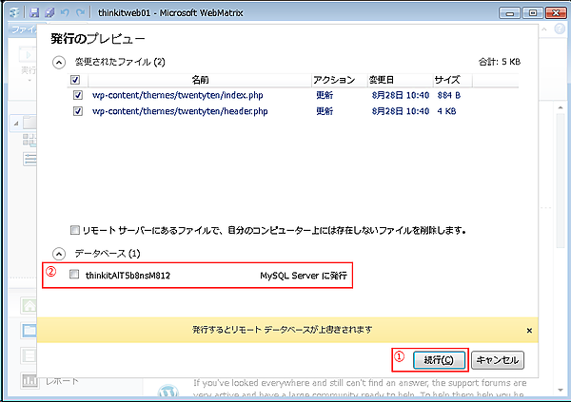Screen dimensions: 571x402
Task: Uncheck the index.php file checkbox
Action: 78,95
